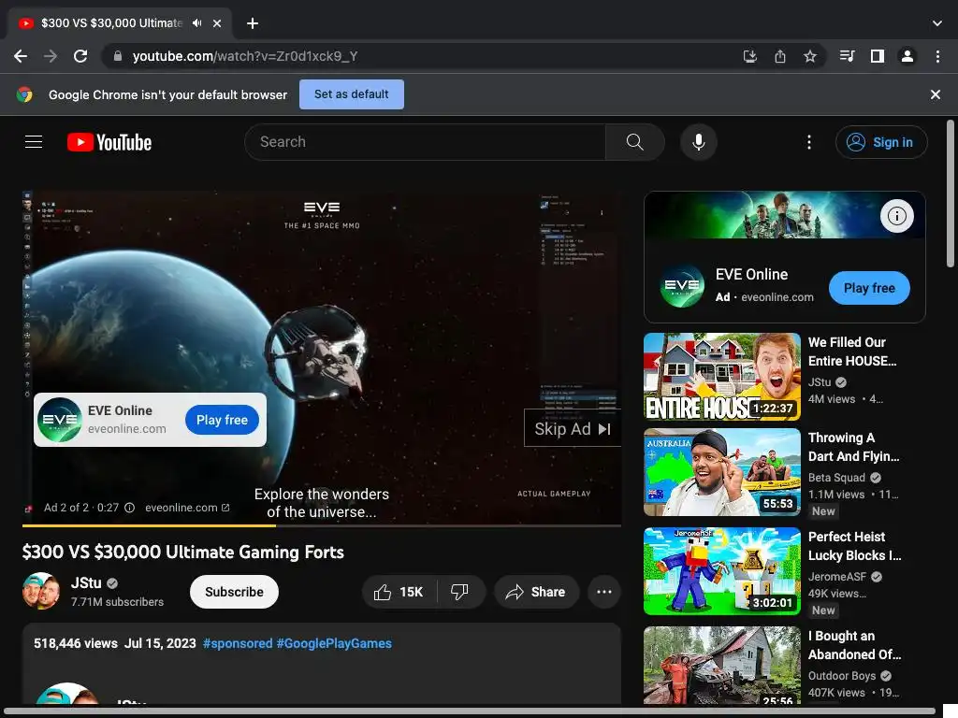Open Throwing A Dart And Flying video thumbnail

point(721,472)
